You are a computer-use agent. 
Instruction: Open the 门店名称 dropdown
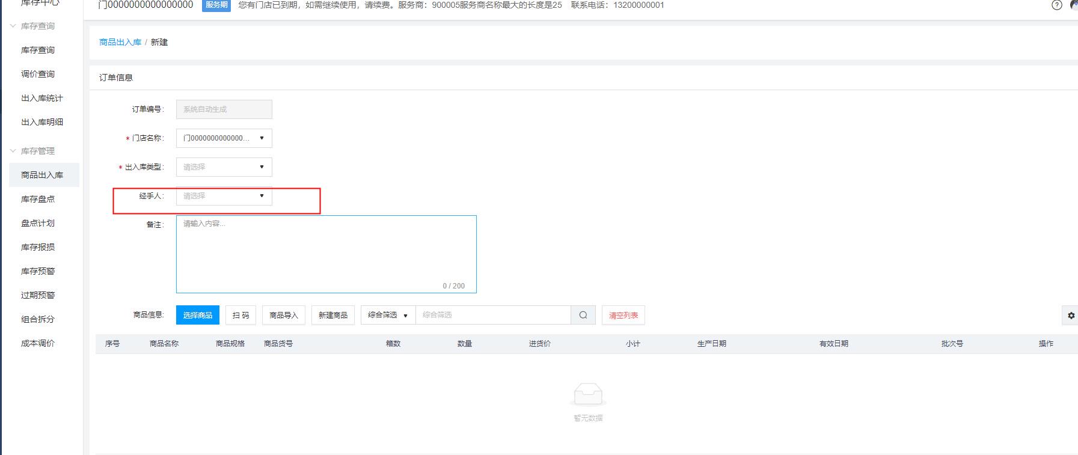click(224, 138)
